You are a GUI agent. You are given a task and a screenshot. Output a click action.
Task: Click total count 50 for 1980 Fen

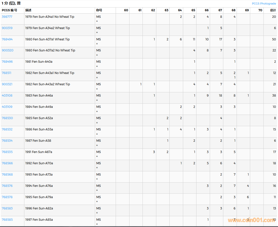pos(274,39)
